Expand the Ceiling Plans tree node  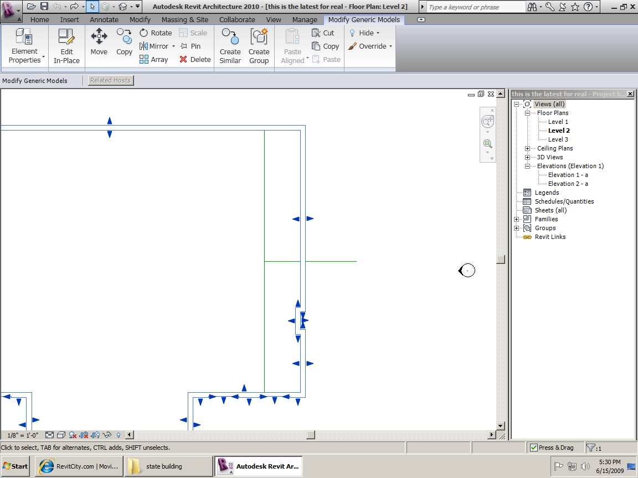click(x=527, y=148)
